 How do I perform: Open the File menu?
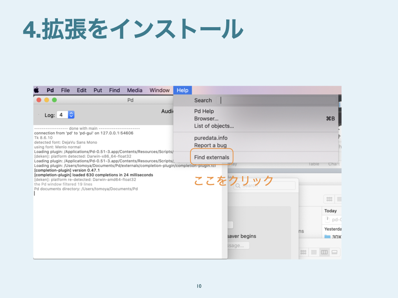(x=65, y=90)
